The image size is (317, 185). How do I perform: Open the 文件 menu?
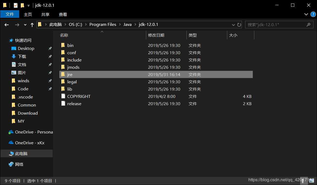10,14
